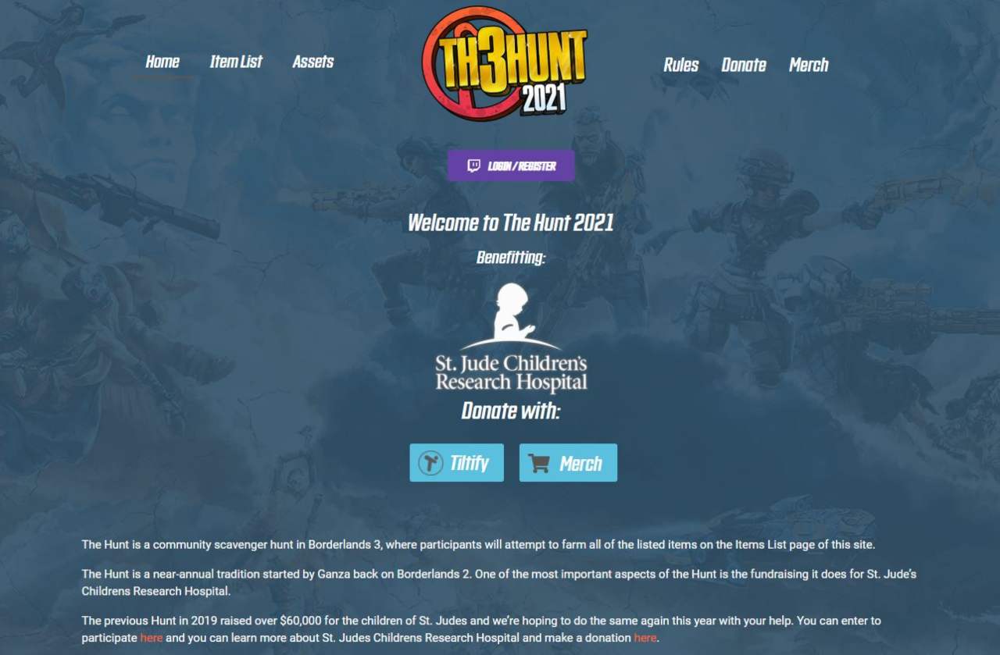Click the St. Jude child silhouette logo
This screenshot has width=1000, height=655.
point(511,316)
